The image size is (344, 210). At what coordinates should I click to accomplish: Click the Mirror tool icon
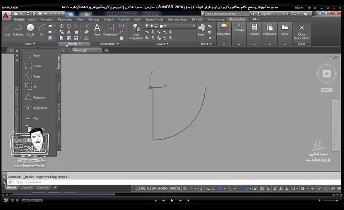(x=69, y=32)
